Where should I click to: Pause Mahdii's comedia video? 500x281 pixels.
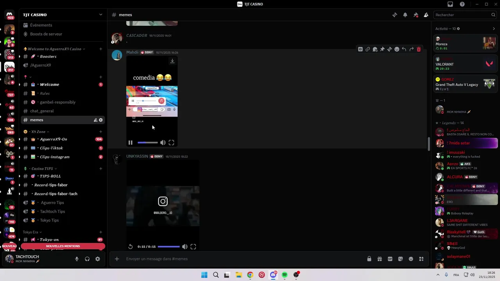[130, 143]
